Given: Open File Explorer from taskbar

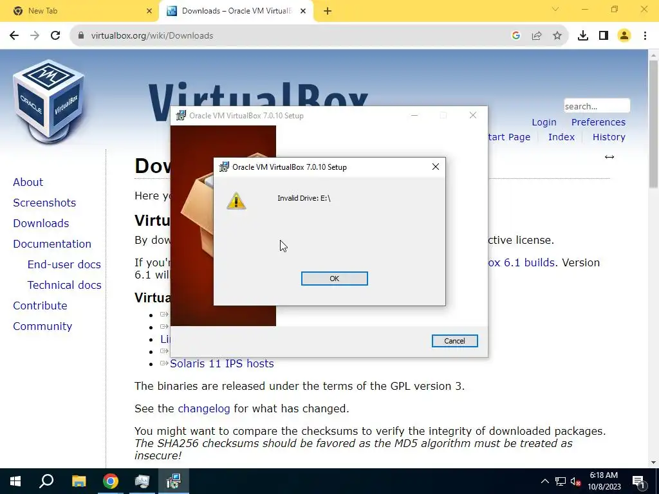Looking at the screenshot, I should (x=79, y=481).
